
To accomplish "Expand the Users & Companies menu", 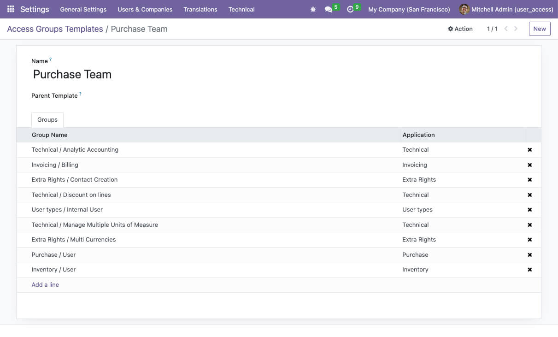I will coord(145,9).
